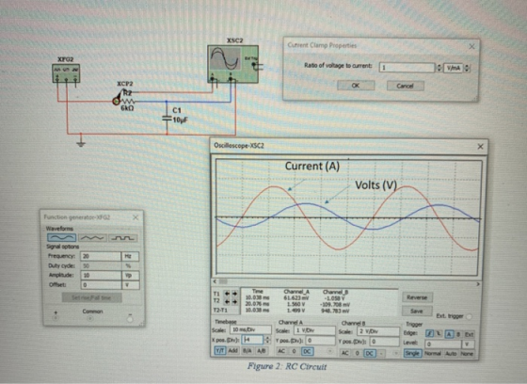Click the minus output terminal of Function generator

130,319
